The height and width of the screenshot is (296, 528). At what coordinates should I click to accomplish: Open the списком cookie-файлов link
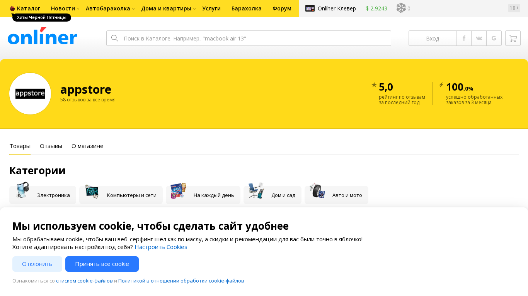pos(84,281)
